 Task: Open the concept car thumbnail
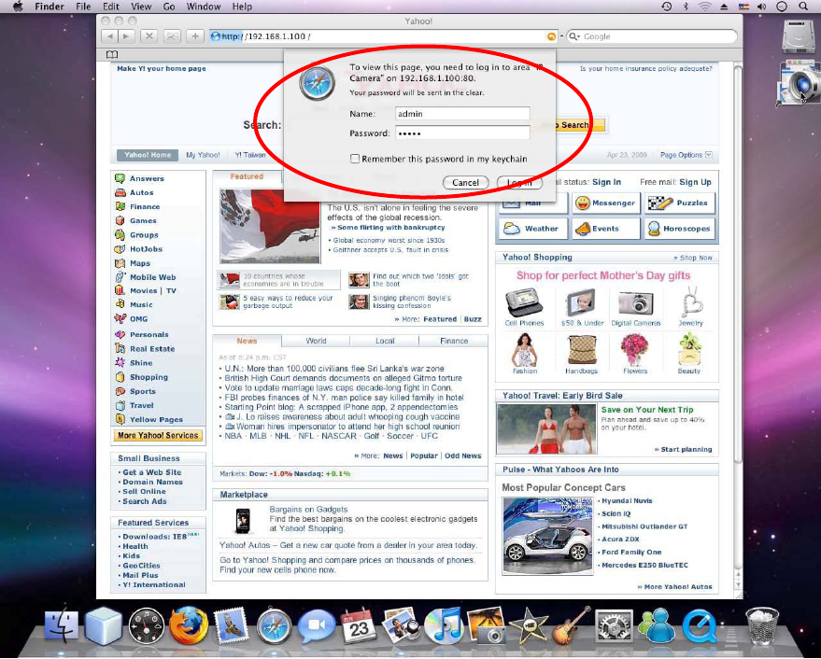click(547, 536)
